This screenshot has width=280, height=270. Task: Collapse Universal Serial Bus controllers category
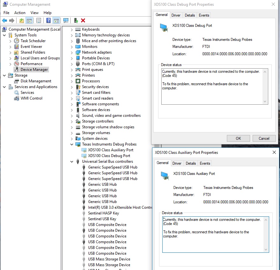pos(72,161)
